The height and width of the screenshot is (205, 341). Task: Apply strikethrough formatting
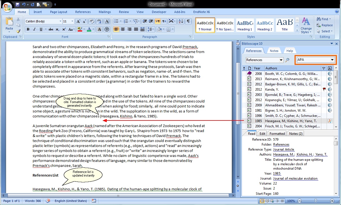tap(51, 29)
